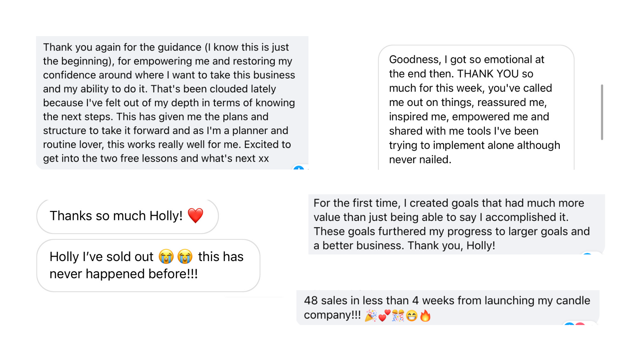Click the like reaction under first-time goals message
641x361 pixels.
point(587,254)
